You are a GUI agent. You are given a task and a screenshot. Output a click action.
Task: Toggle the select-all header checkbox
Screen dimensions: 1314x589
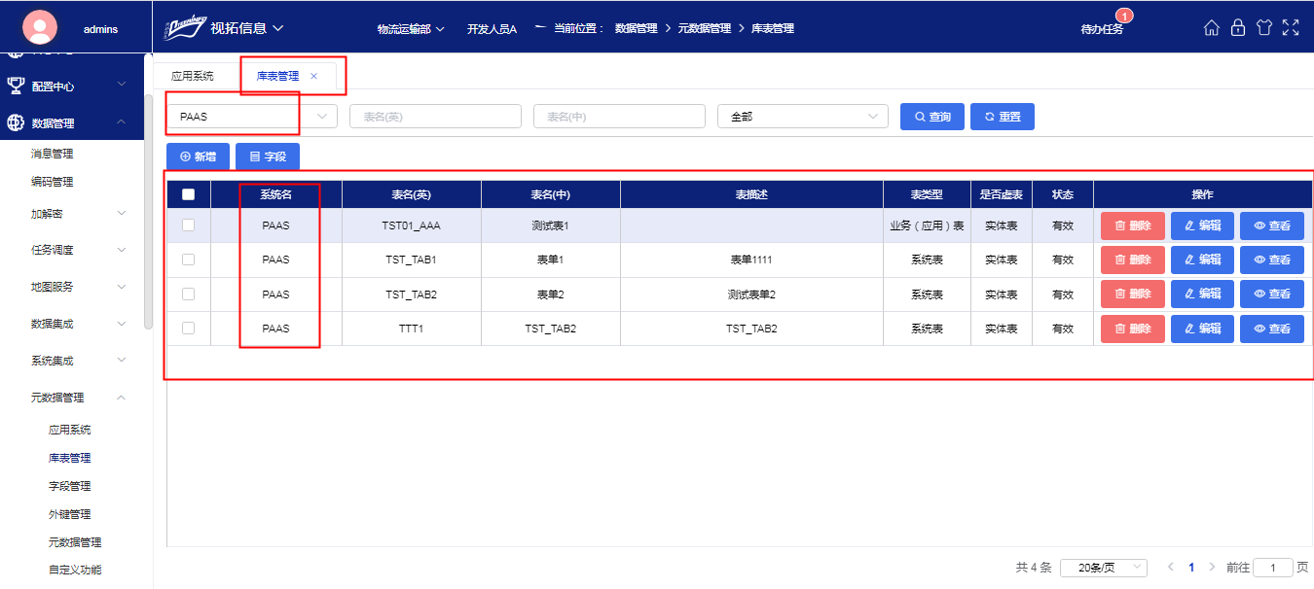189,194
